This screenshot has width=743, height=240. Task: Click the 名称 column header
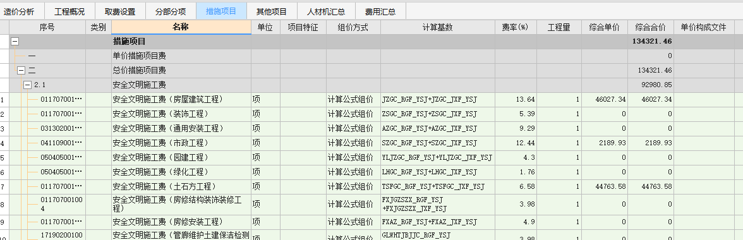point(181,27)
